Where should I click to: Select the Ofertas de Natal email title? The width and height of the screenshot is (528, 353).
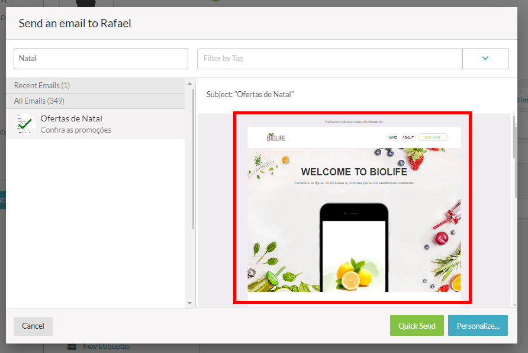[72, 118]
